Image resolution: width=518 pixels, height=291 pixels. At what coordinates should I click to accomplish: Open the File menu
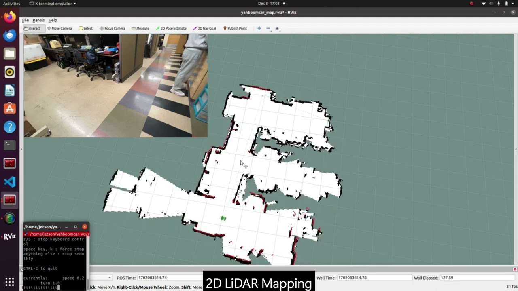tap(25, 20)
